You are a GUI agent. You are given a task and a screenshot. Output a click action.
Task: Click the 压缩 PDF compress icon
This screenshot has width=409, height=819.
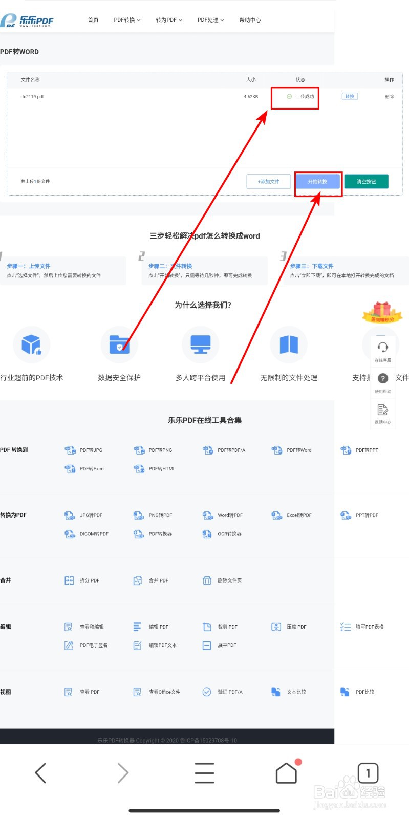pos(276,627)
